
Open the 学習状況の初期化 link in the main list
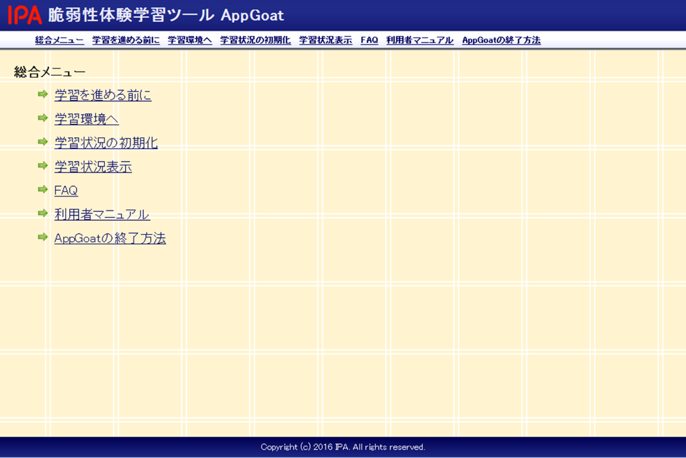pos(106,143)
